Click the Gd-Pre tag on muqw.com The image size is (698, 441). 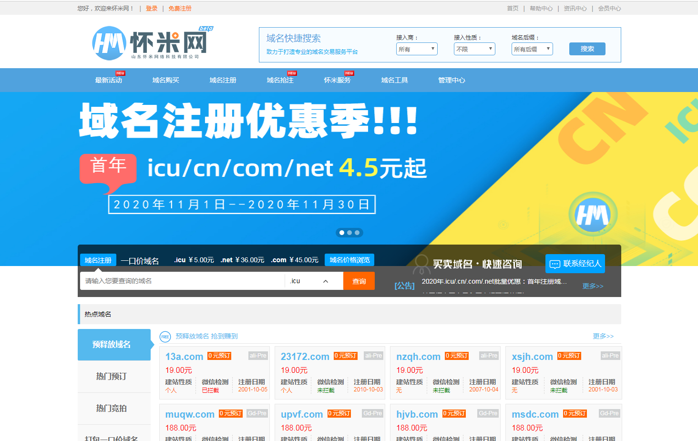(257, 413)
